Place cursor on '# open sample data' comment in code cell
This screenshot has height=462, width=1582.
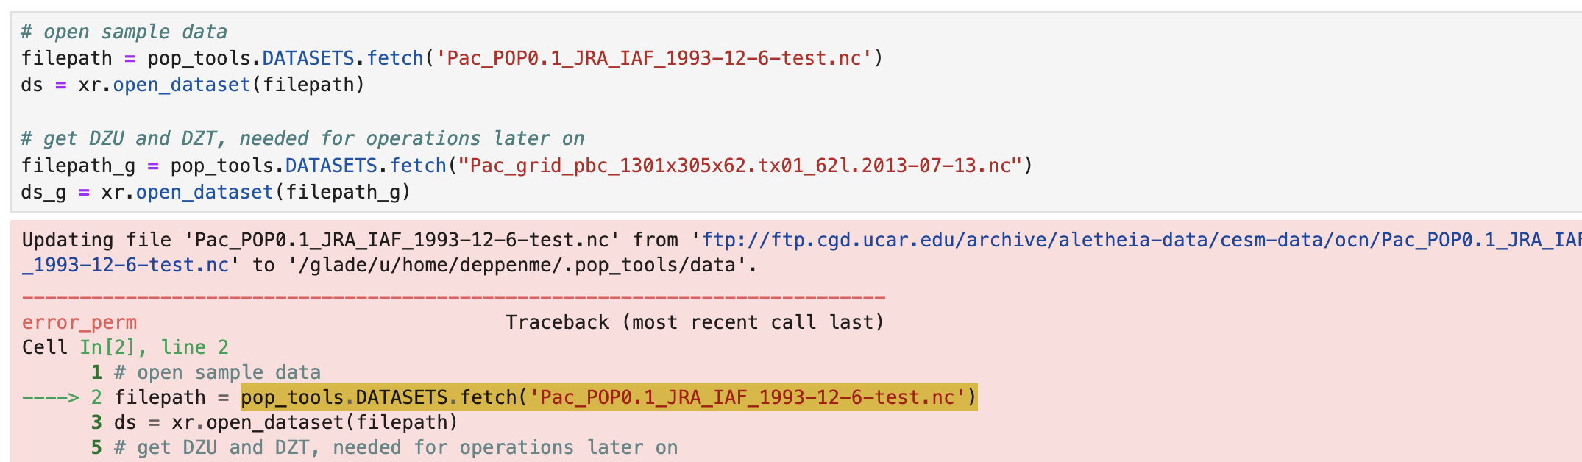coord(124,32)
